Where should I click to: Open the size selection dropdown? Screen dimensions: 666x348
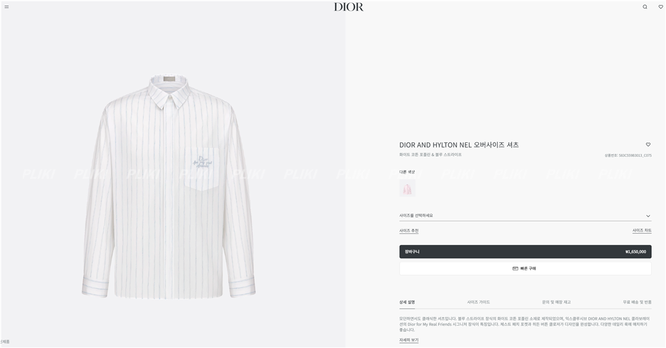pos(525,216)
